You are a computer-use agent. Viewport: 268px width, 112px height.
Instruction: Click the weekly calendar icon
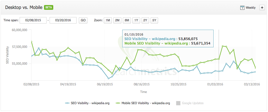pos(242,8)
